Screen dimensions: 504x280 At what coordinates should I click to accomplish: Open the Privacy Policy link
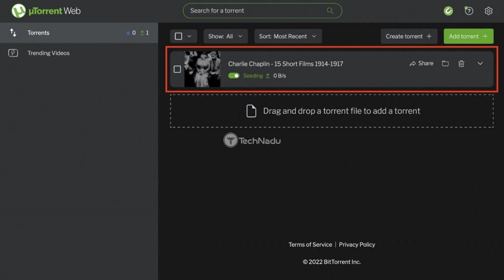357,245
